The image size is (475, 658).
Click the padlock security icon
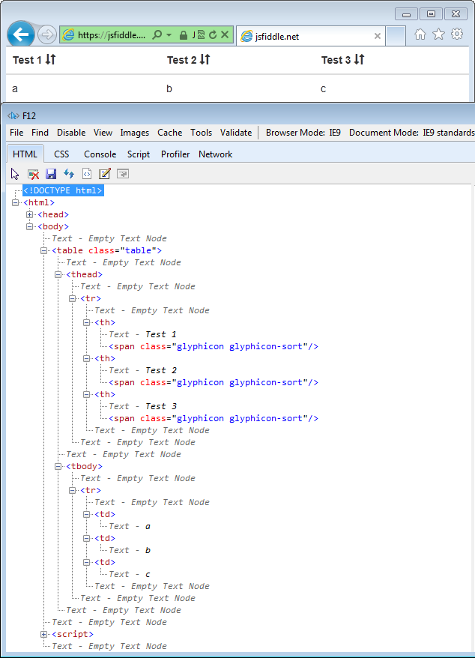tap(184, 35)
